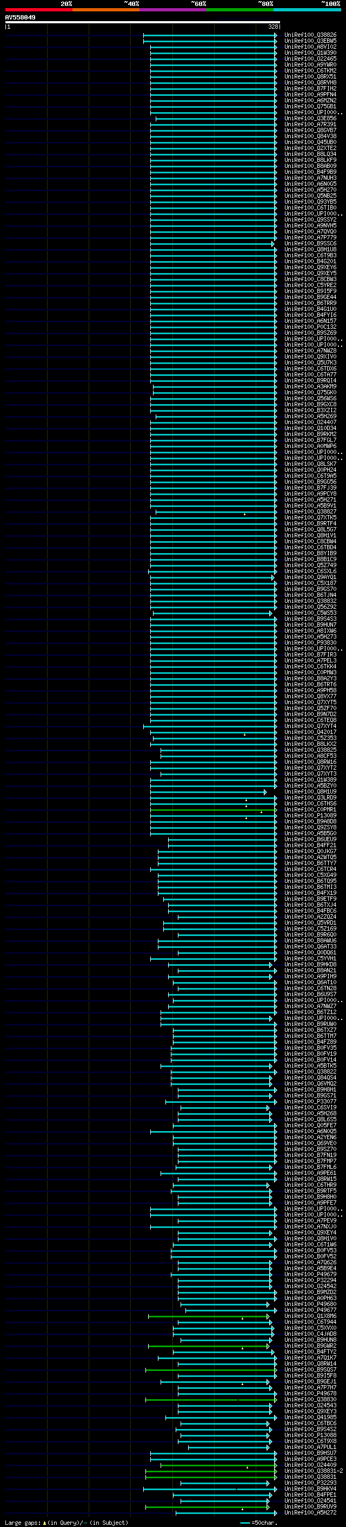This screenshot has height=1527, width=346.
Task: Select the UniRef100_Q6AT33 hit label
Action: pyautogui.click(x=310, y=947)
